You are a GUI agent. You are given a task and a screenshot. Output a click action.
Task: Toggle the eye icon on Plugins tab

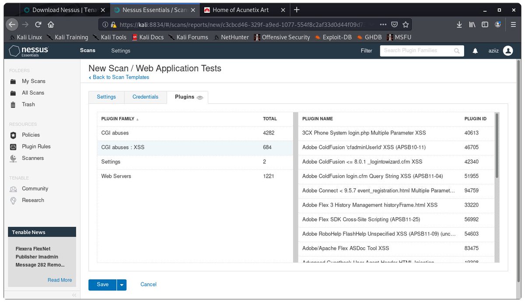coord(200,98)
